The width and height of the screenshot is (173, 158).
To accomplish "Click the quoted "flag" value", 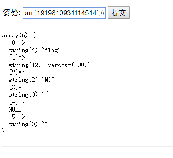I will click(x=51, y=50).
